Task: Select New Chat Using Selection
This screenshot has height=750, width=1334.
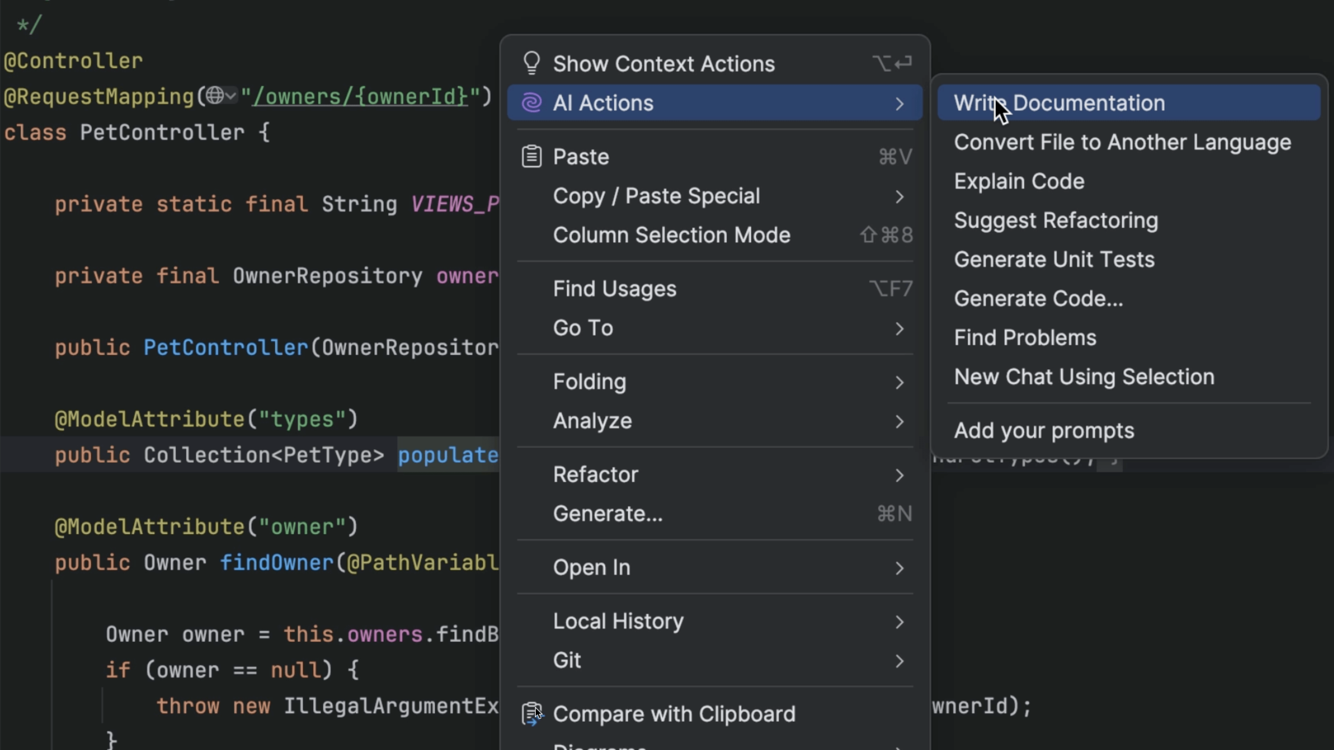Action: pos(1084,377)
